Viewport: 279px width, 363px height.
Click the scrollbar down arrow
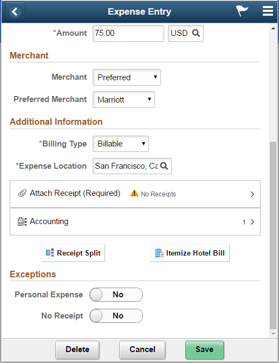273,334
